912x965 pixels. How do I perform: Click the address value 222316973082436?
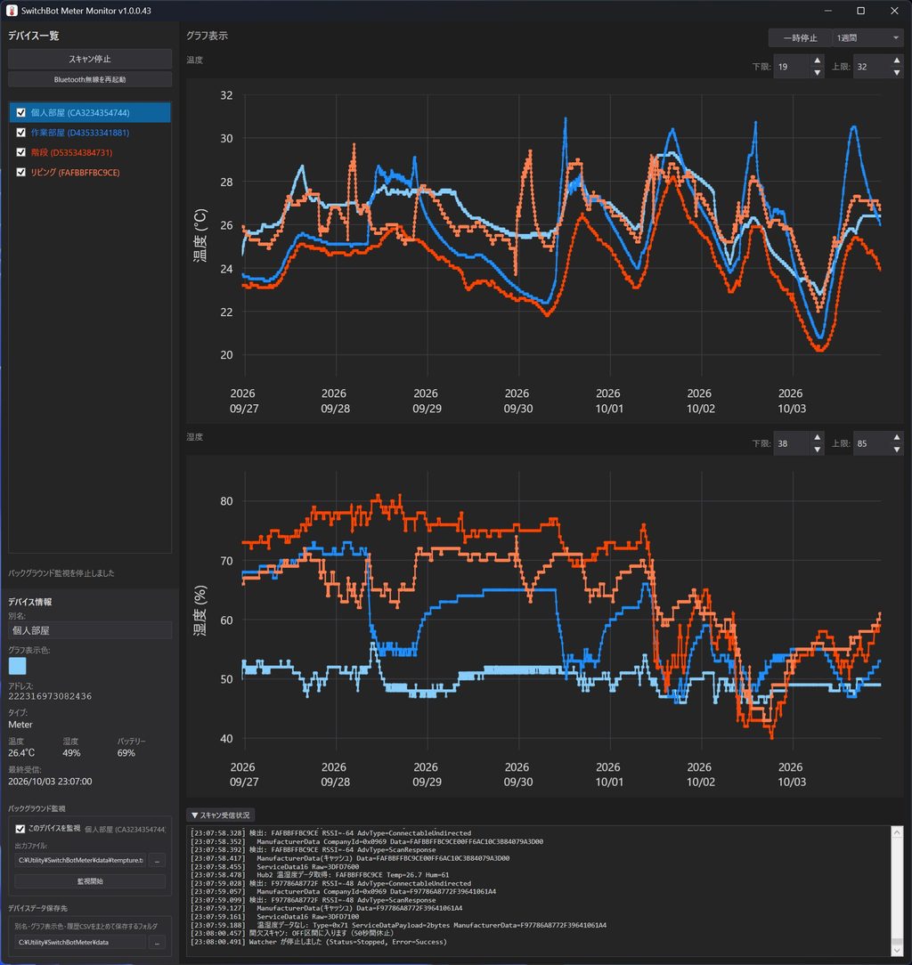[x=50, y=696]
